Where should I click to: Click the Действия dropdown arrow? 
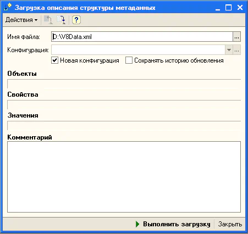pos(36,20)
